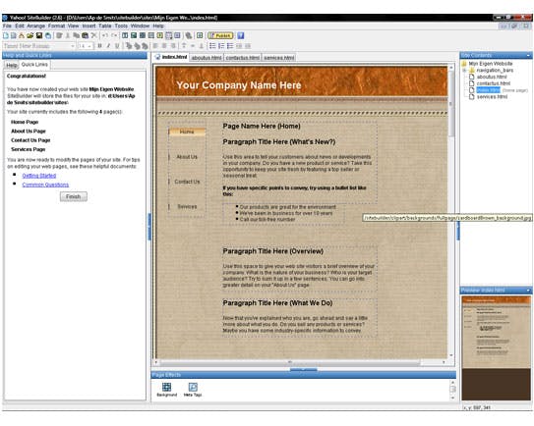Open the Insert menu
This screenshot has width=534, height=426.
pos(89,26)
